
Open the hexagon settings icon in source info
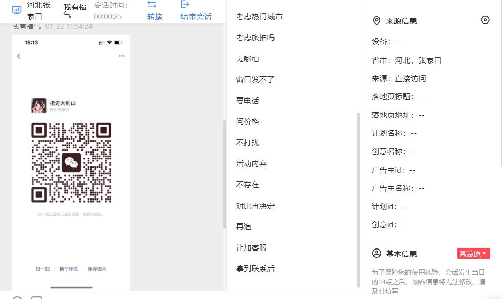point(485,20)
